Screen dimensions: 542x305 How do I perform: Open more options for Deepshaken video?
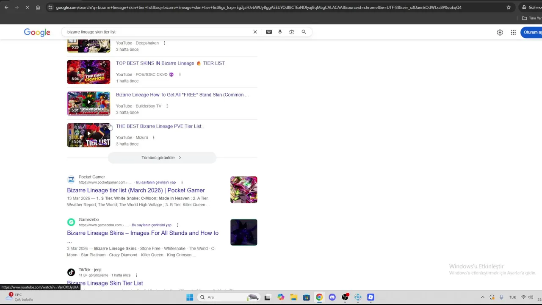pos(164,43)
